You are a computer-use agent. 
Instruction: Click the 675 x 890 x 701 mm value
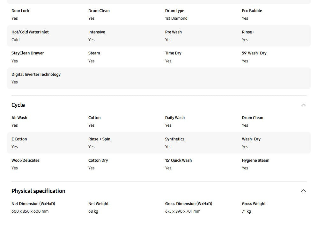183,211
